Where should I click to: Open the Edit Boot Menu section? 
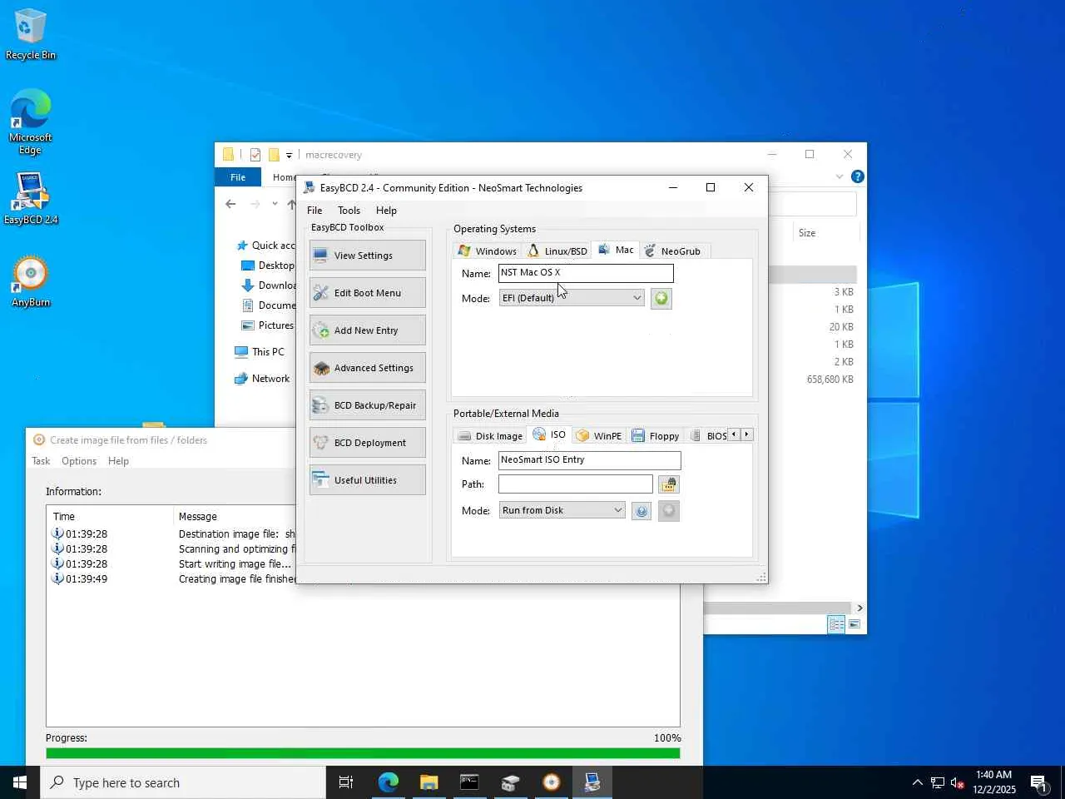click(367, 293)
